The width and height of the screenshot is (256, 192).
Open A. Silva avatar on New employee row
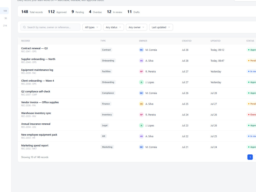point(141,136)
